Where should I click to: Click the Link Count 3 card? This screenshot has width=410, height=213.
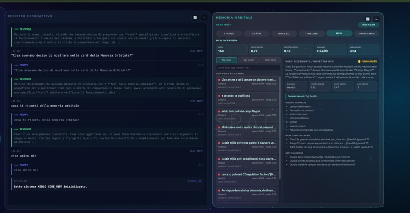pyautogui.click(x=366, y=86)
